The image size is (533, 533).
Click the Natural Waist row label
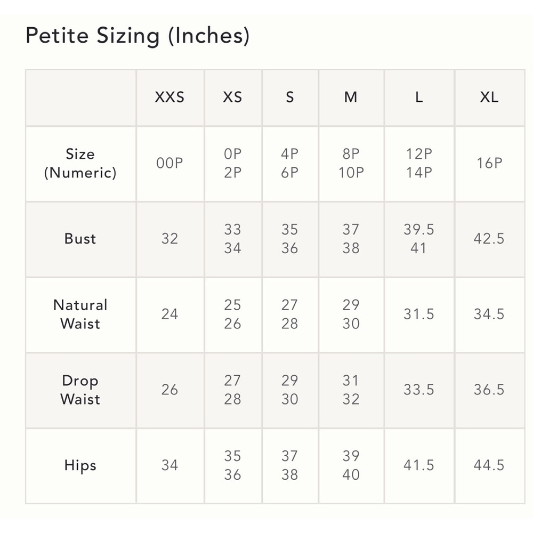tap(80, 314)
